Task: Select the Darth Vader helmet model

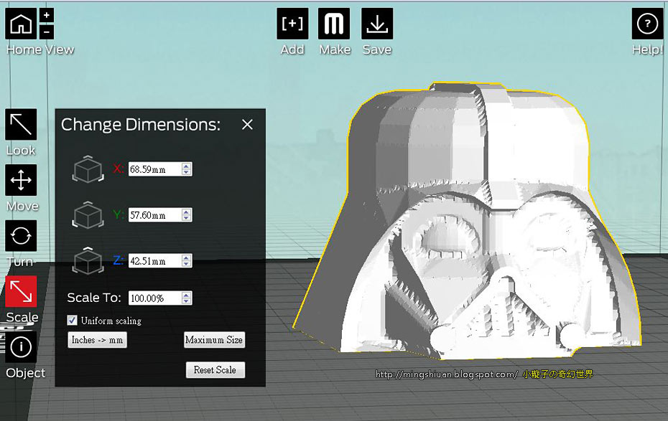Action: pyautogui.click(x=468, y=221)
